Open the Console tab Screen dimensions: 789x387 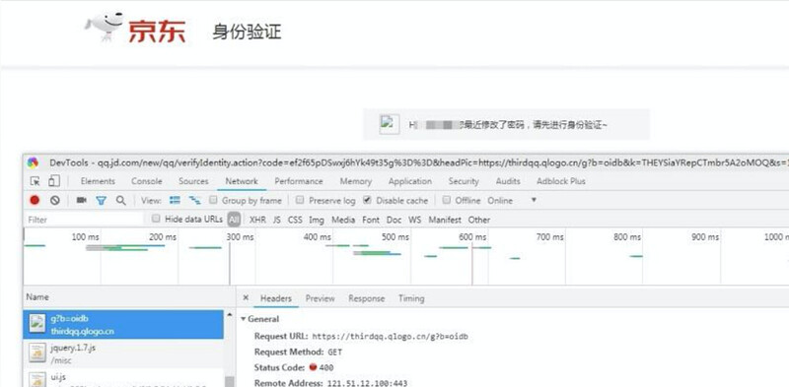[x=146, y=181]
